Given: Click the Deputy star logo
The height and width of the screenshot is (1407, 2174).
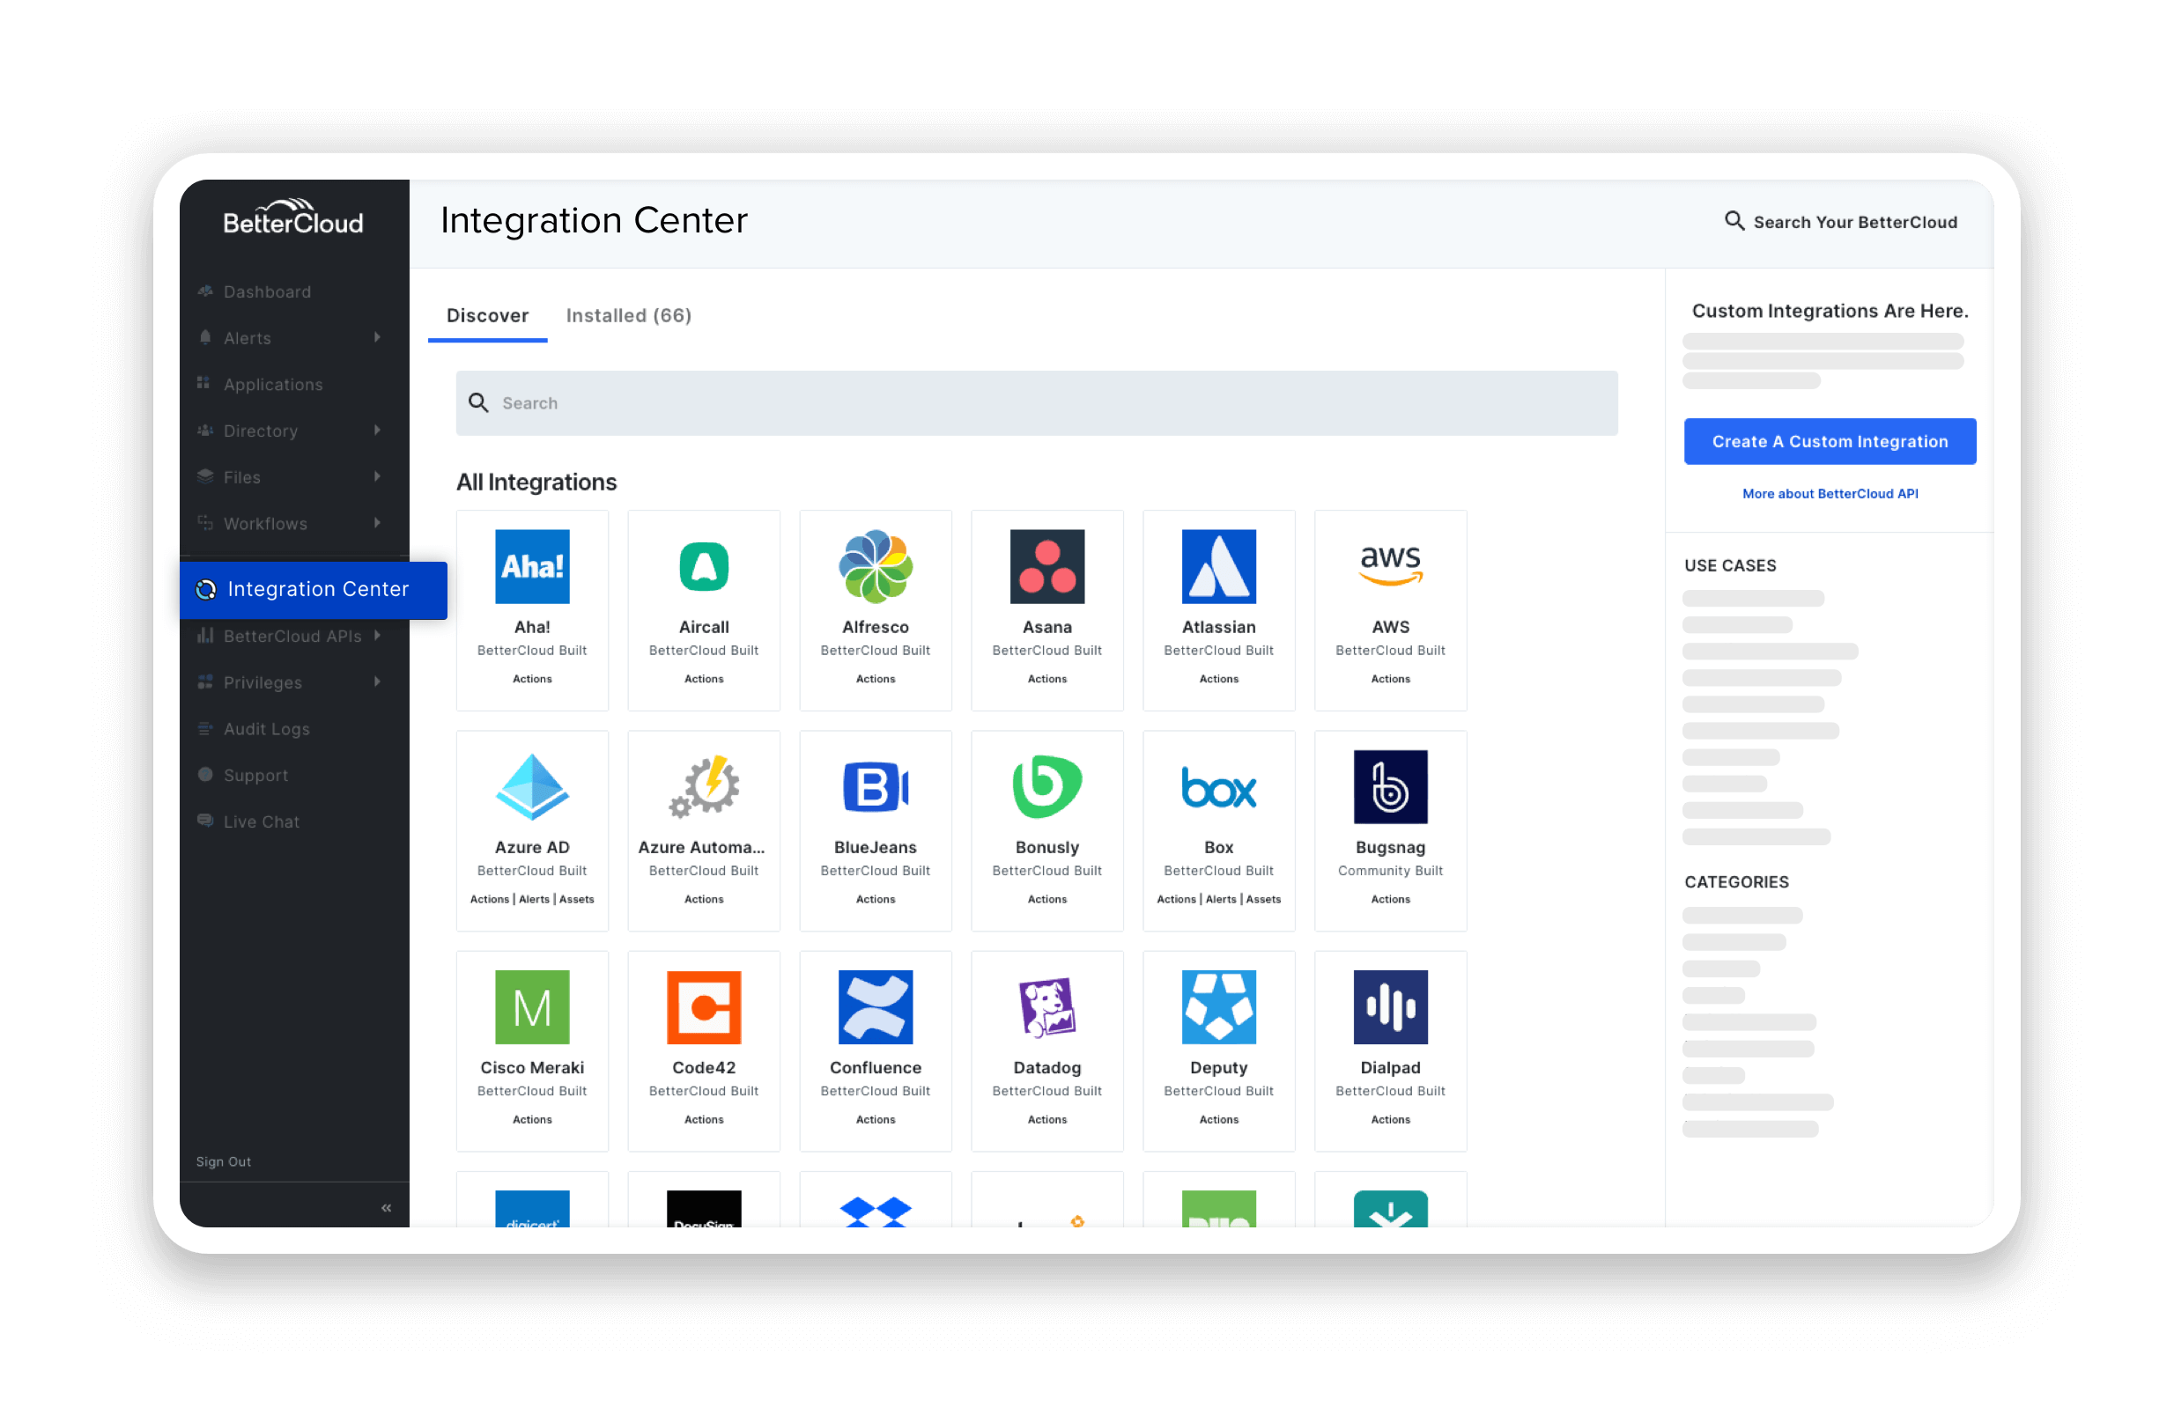Looking at the screenshot, I should click(1218, 1006).
